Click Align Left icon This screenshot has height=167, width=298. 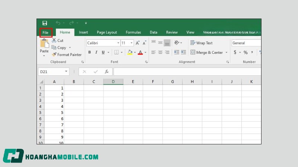coord(153,52)
